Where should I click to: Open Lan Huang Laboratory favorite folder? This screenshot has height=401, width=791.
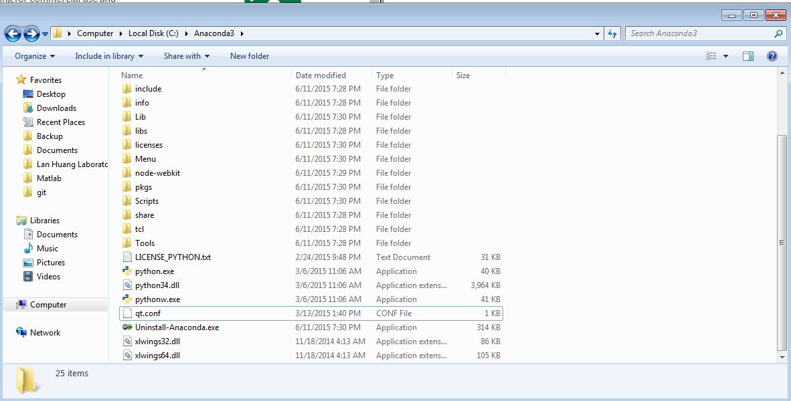(x=72, y=164)
